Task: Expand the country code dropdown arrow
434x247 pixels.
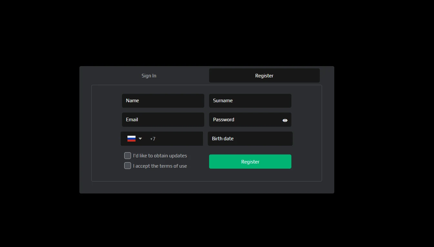Action: (140, 139)
